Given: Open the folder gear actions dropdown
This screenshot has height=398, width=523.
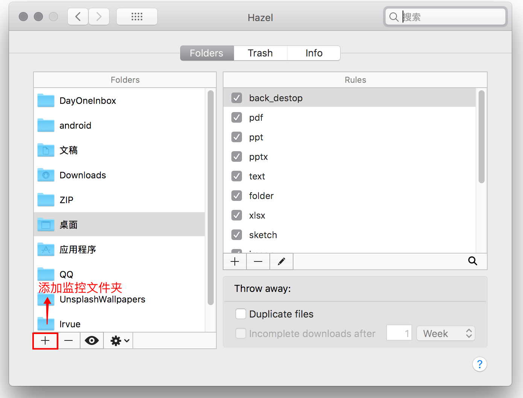Looking at the screenshot, I should pos(119,341).
